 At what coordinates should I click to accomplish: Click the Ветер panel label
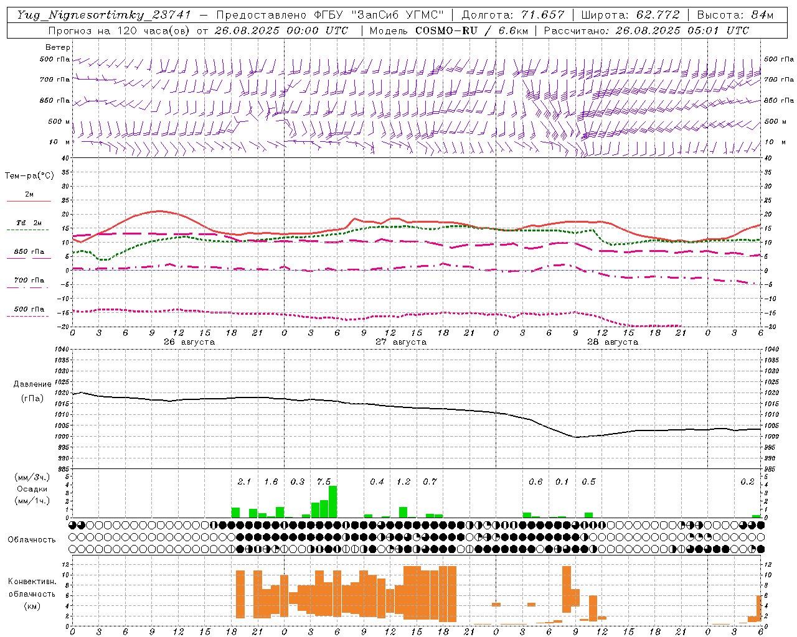coord(58,47)
